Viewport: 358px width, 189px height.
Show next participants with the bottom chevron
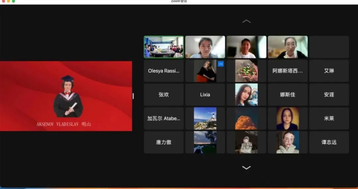tap(246, 168)
